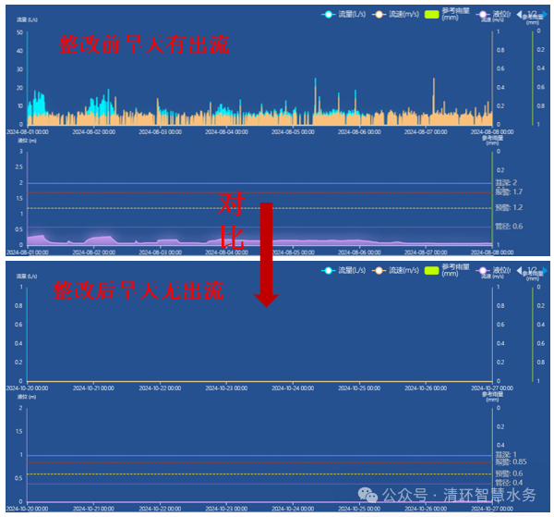Click the cyan 流量(L/s) legend marker in bottom chart
Viewport: 554px width, 517px height.
click(329, 270)
